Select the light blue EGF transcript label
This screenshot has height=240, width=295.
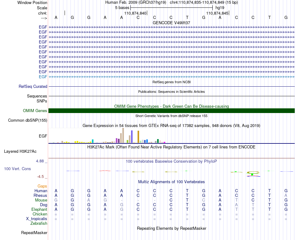click(43, 77)
